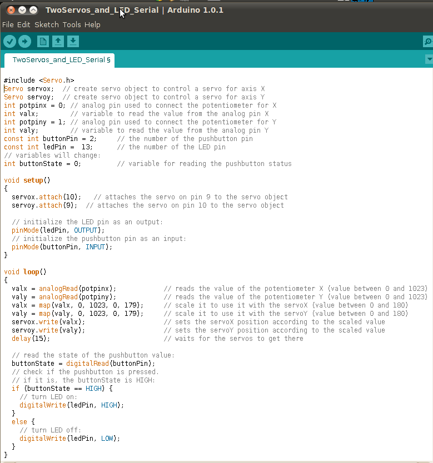Click 'int valx;' declaration
Screen dimensions: 433x463
(21, 114)
